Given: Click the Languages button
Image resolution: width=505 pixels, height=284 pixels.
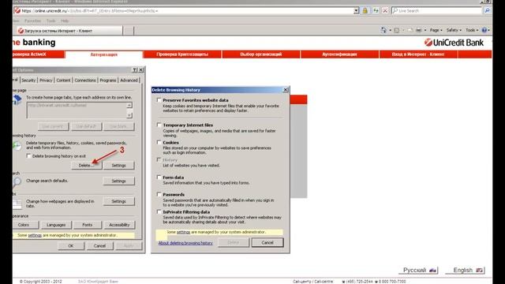Looking at the screenshot, I should coord(56,225).
